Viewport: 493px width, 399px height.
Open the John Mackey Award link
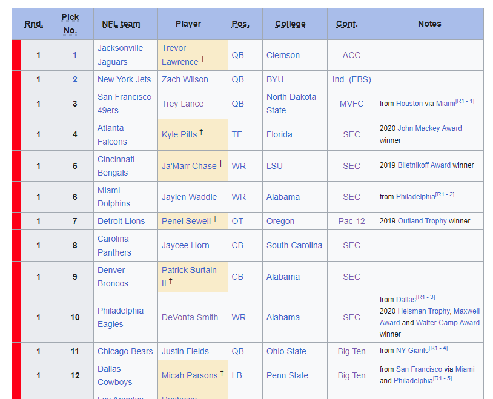point(429,128)
